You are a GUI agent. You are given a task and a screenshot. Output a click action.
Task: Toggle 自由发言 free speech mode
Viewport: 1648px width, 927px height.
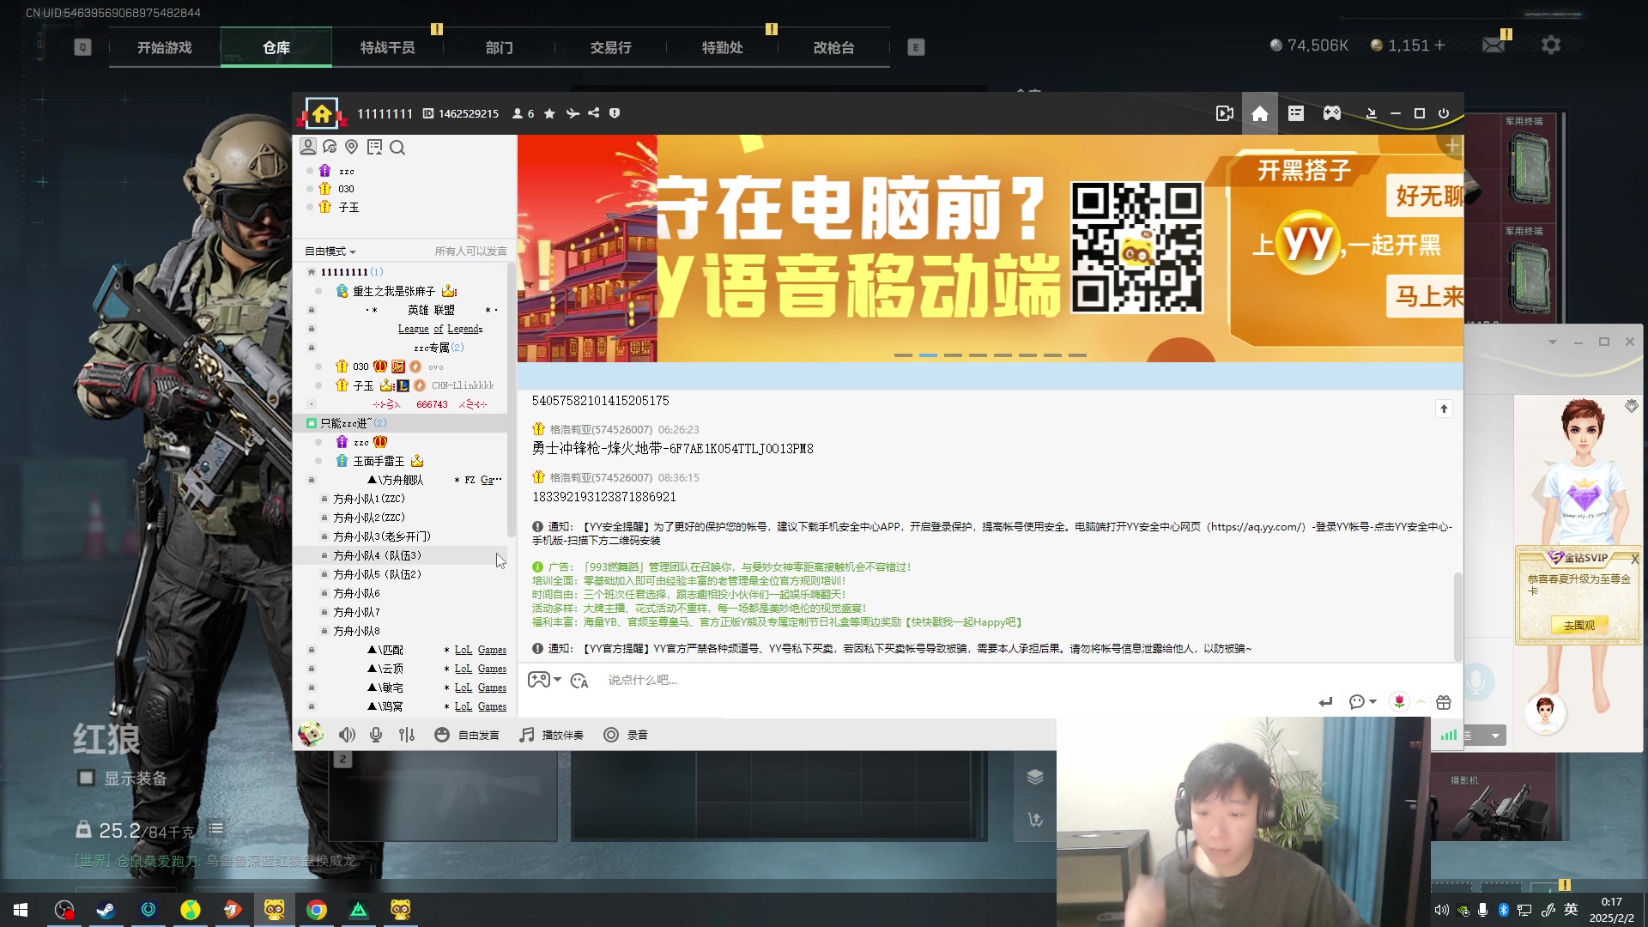pos(467,735)
